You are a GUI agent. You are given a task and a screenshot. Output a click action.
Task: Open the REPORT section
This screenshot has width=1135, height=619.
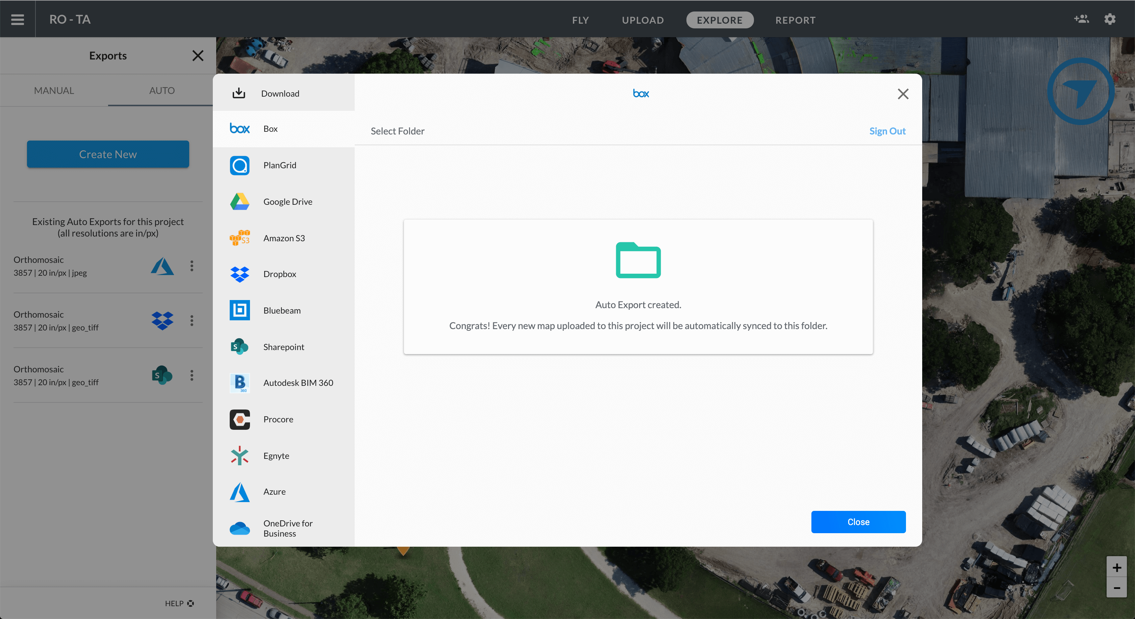(x=795, y=20)
